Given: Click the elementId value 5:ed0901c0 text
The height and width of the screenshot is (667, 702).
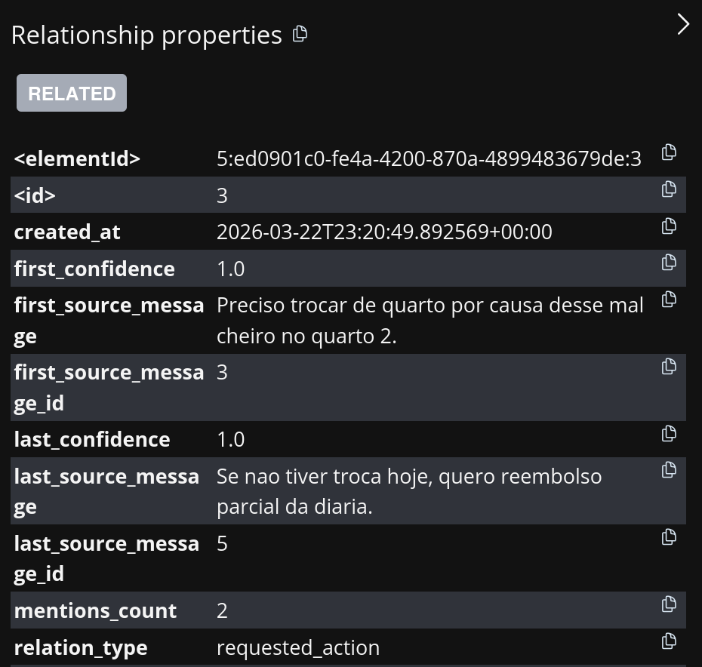Looking at the screenshot, I should pyautogui.click(x=428, y=159).
